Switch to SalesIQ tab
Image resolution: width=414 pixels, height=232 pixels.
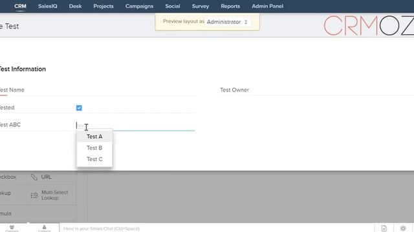tap(47, 6)
